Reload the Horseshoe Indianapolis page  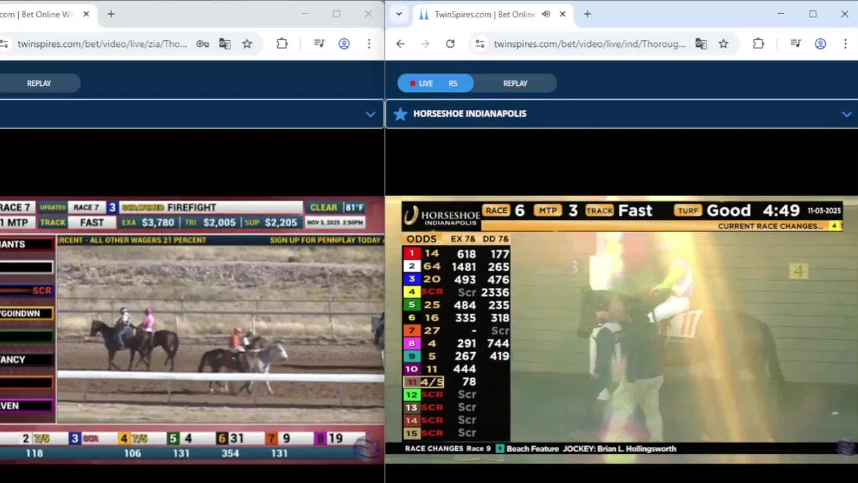(450, 44)
